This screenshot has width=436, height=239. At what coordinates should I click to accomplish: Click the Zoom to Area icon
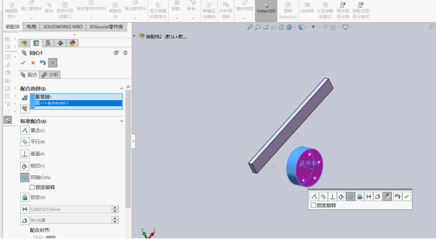(x=258, y=27)
